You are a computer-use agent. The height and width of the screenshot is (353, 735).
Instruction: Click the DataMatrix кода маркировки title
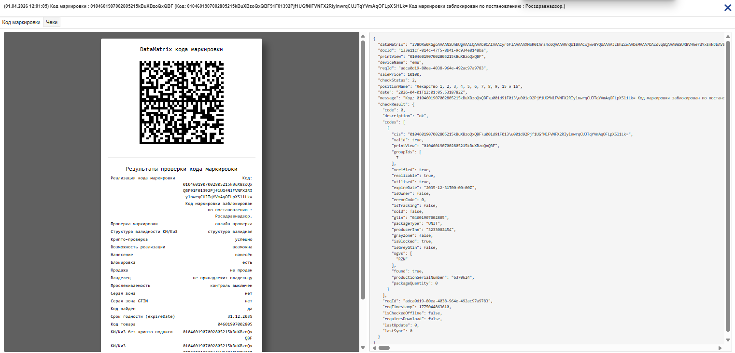(182, 49)
